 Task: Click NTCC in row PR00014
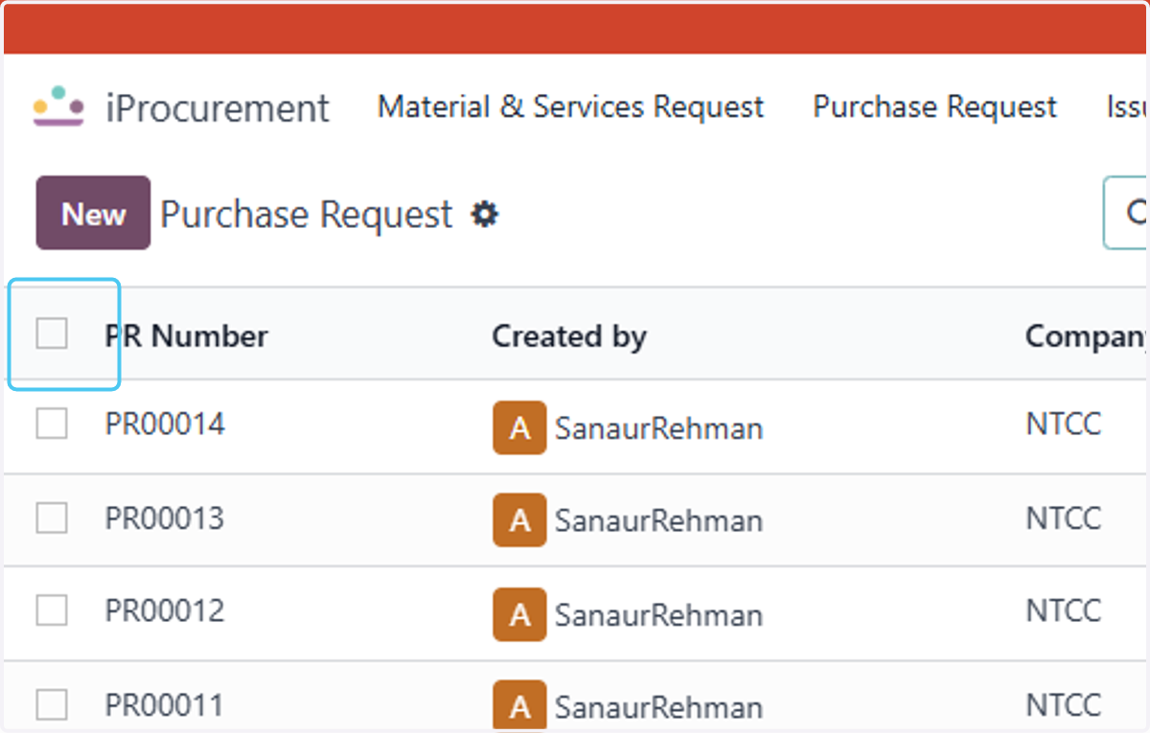(x=1064, y=423)
